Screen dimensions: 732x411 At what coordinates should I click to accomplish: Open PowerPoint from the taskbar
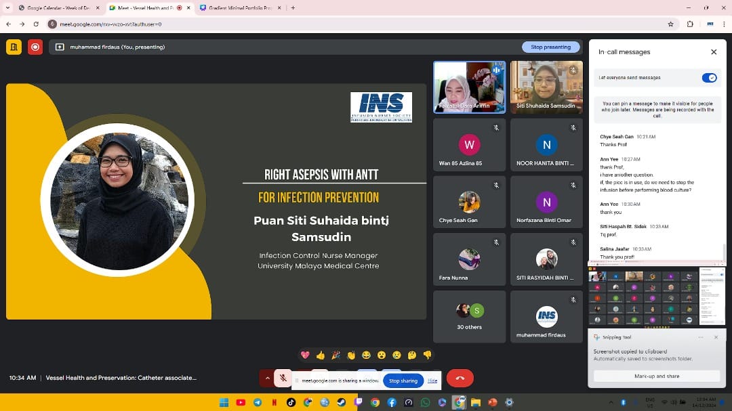(x=493, y=402)
